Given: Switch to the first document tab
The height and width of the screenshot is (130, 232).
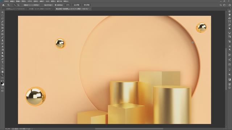Looking at the screenshot, I should (15, 9).
